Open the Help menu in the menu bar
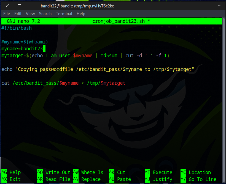This screenshot has width=226, height=184. coord(81,13)
